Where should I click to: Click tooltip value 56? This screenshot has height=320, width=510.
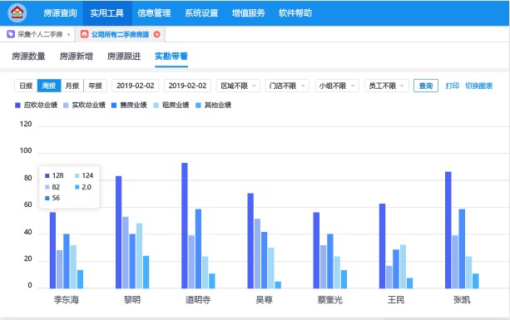56,198
